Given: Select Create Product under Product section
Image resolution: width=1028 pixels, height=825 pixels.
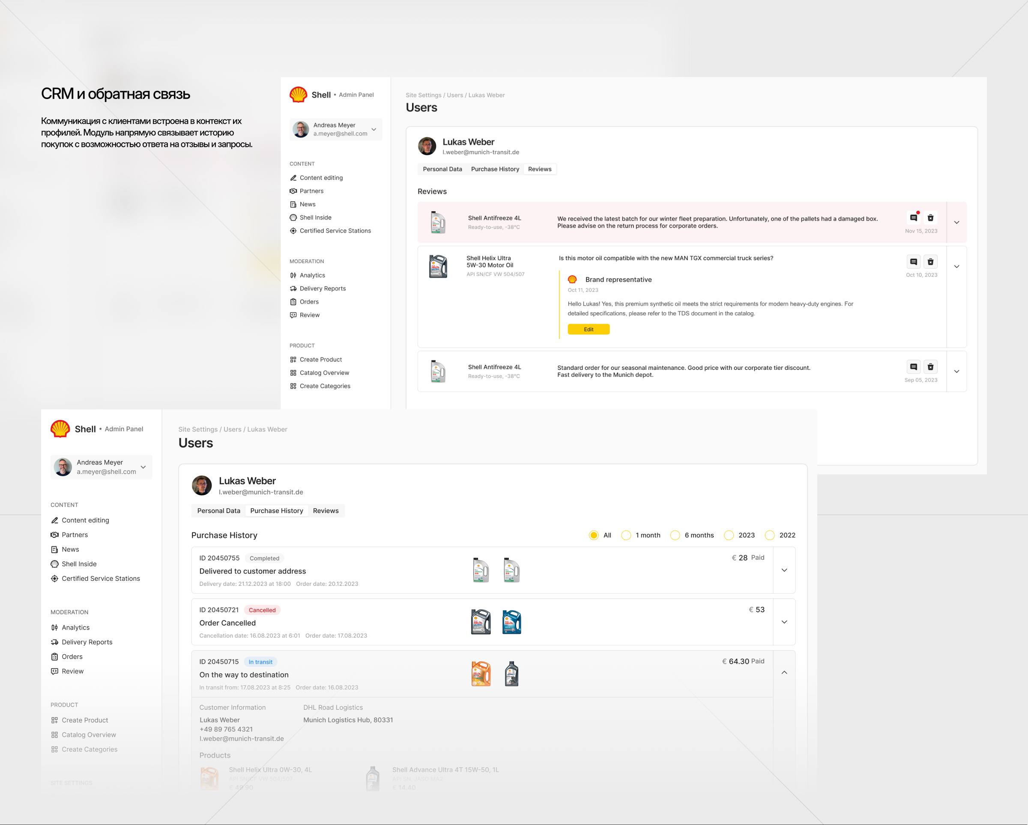Looking at the screenshot, I should (x=320, y=359).
